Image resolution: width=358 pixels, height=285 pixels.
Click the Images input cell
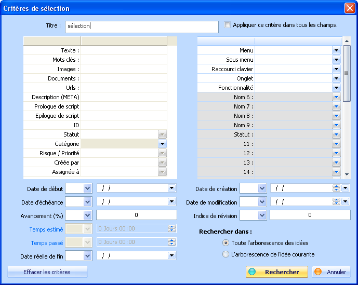point(124,69)
